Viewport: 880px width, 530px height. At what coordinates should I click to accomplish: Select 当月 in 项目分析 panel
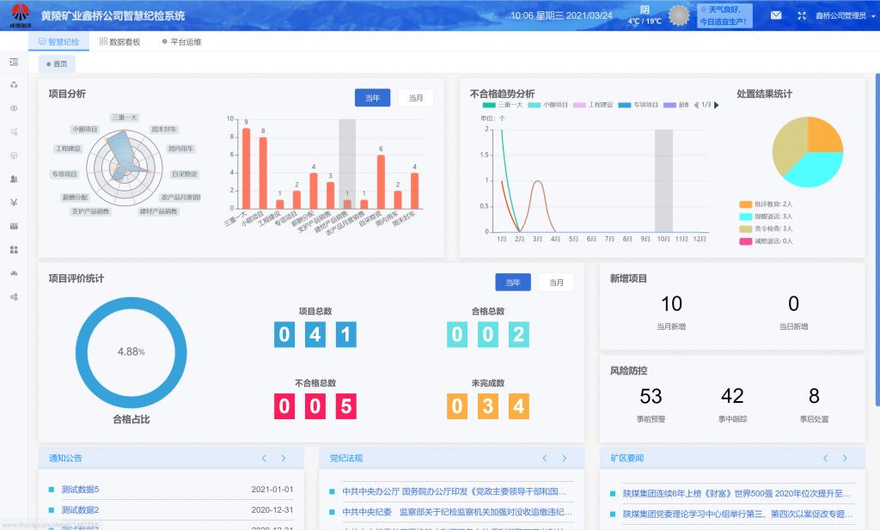(415, 98)
